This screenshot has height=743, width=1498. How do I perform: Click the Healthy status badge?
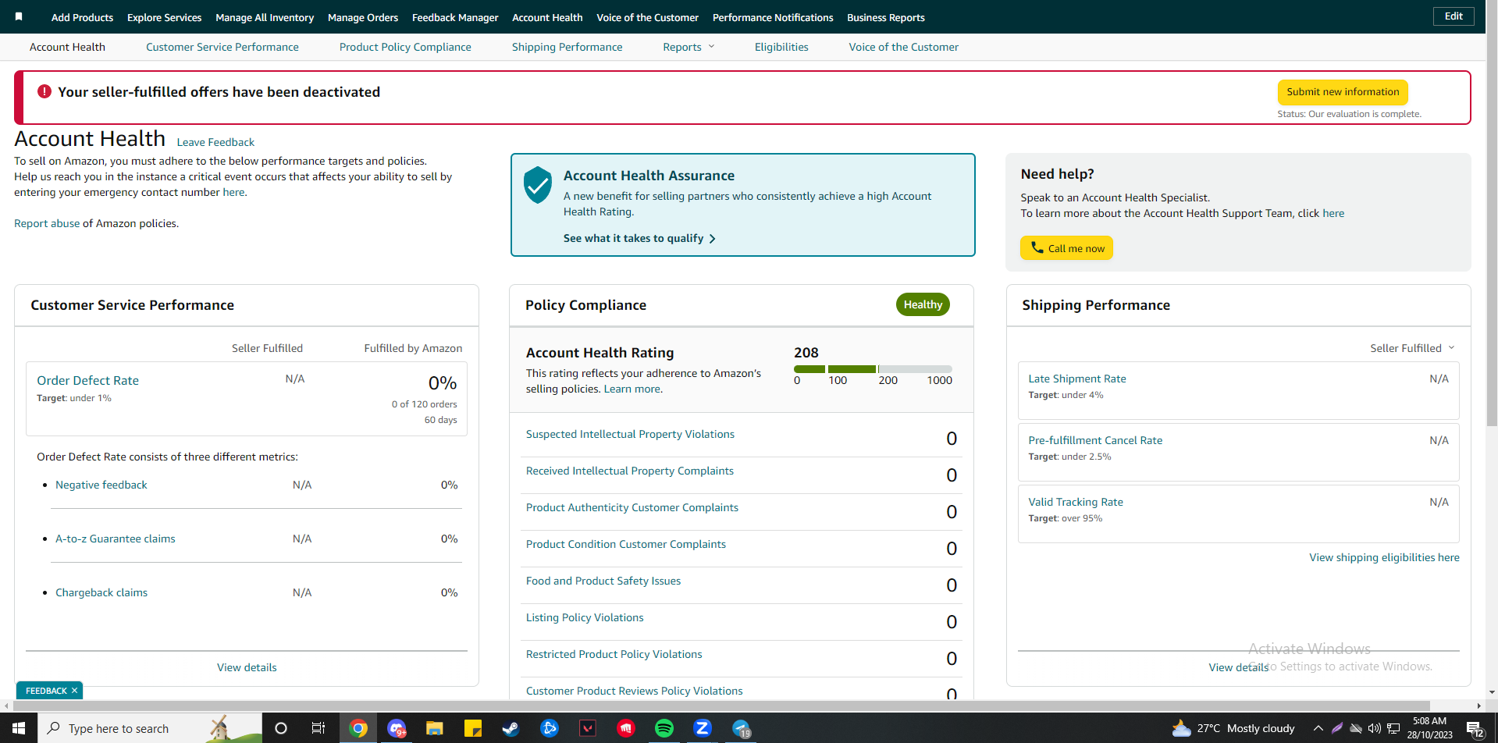click(x=923, y=304)
